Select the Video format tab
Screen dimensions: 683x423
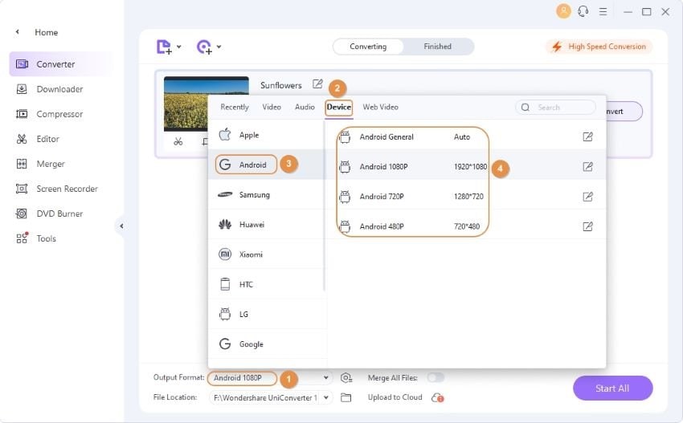272,107
